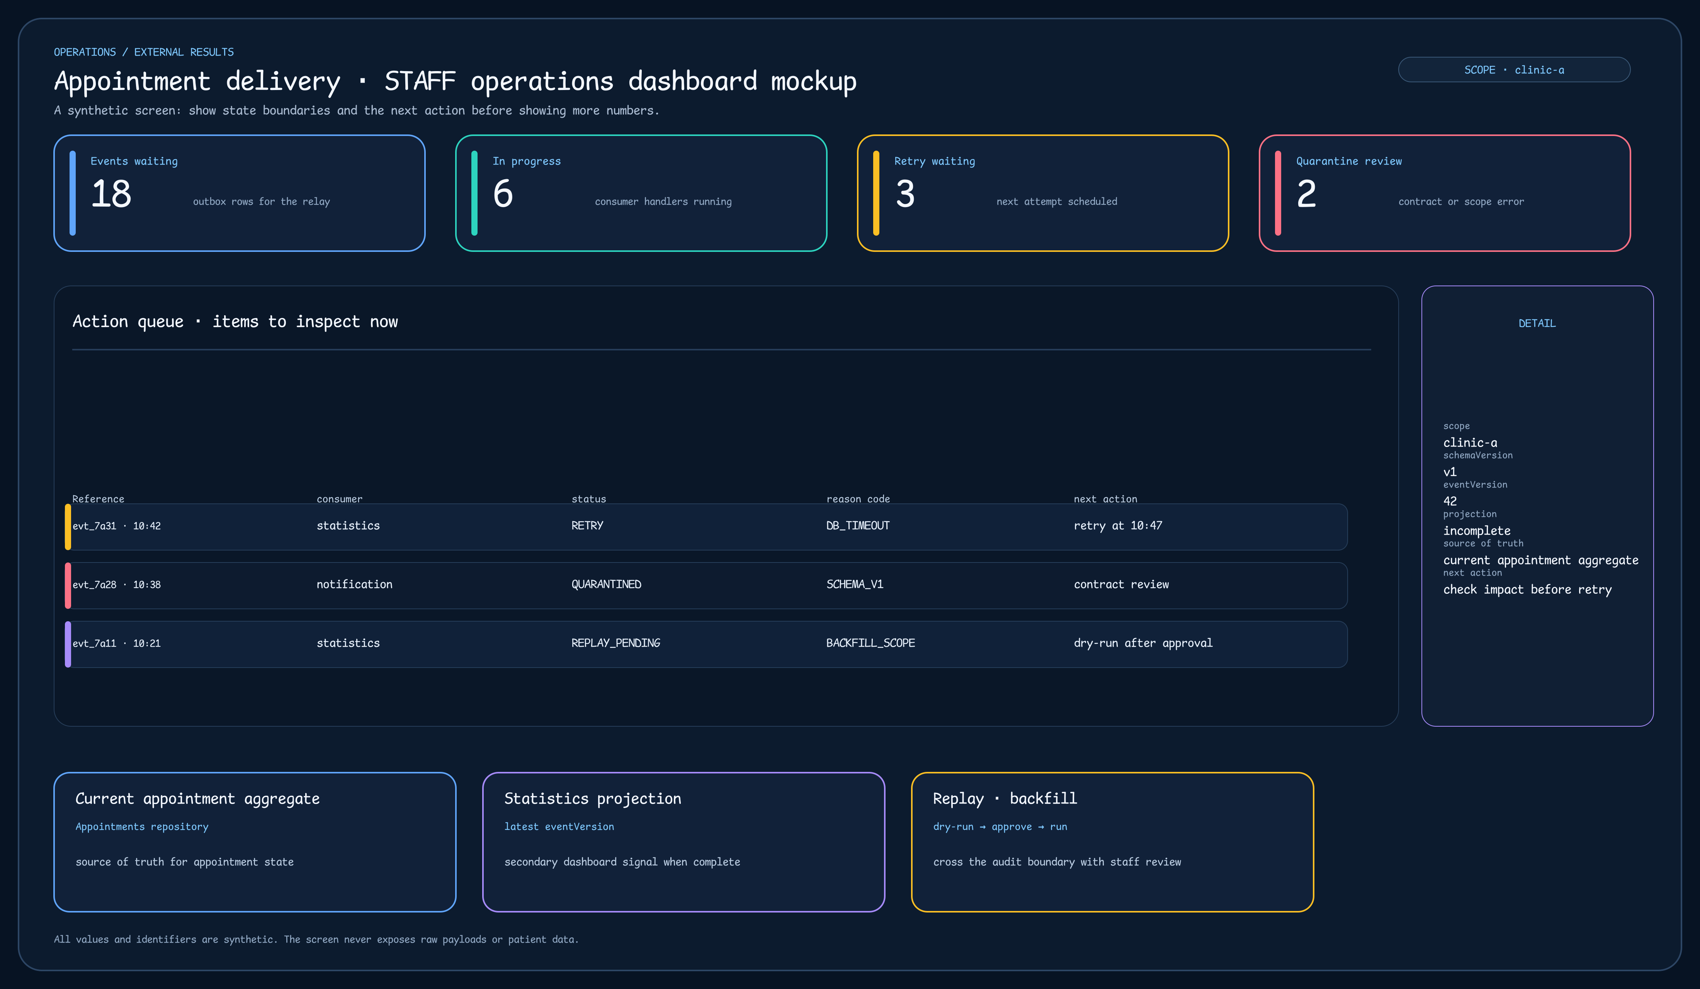Click the Appointment delivery page title
This screenshot has width=1700, height=989.
click(x=456, y=82)
